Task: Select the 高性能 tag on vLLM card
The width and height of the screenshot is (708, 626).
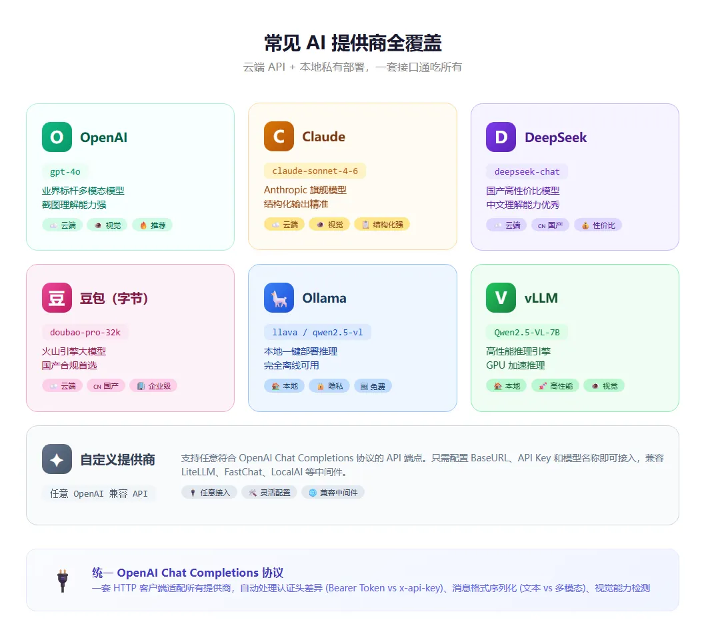Action: [x=555, y=386]
